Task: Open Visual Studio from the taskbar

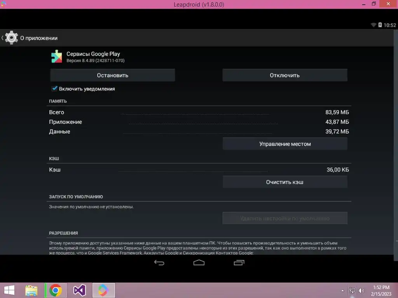Action: click(x=79, y=290)
